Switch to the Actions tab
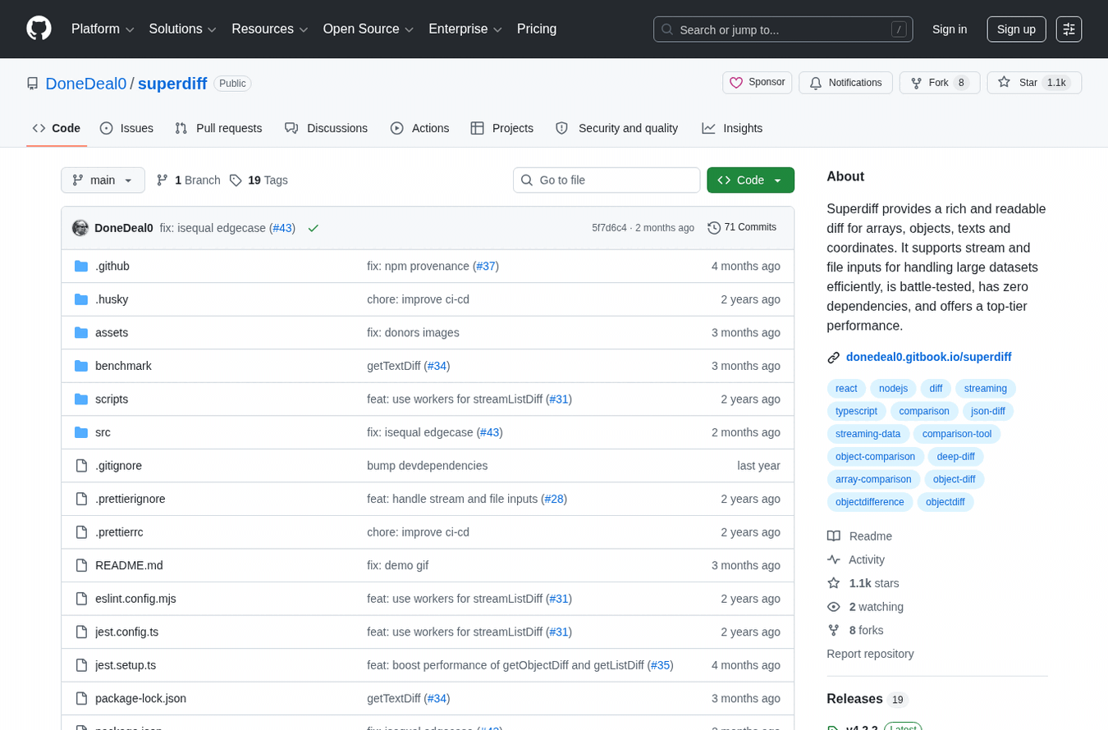The width and height of the screenshot is (1108, 730). pyautogui.click(x=419, y=128)
